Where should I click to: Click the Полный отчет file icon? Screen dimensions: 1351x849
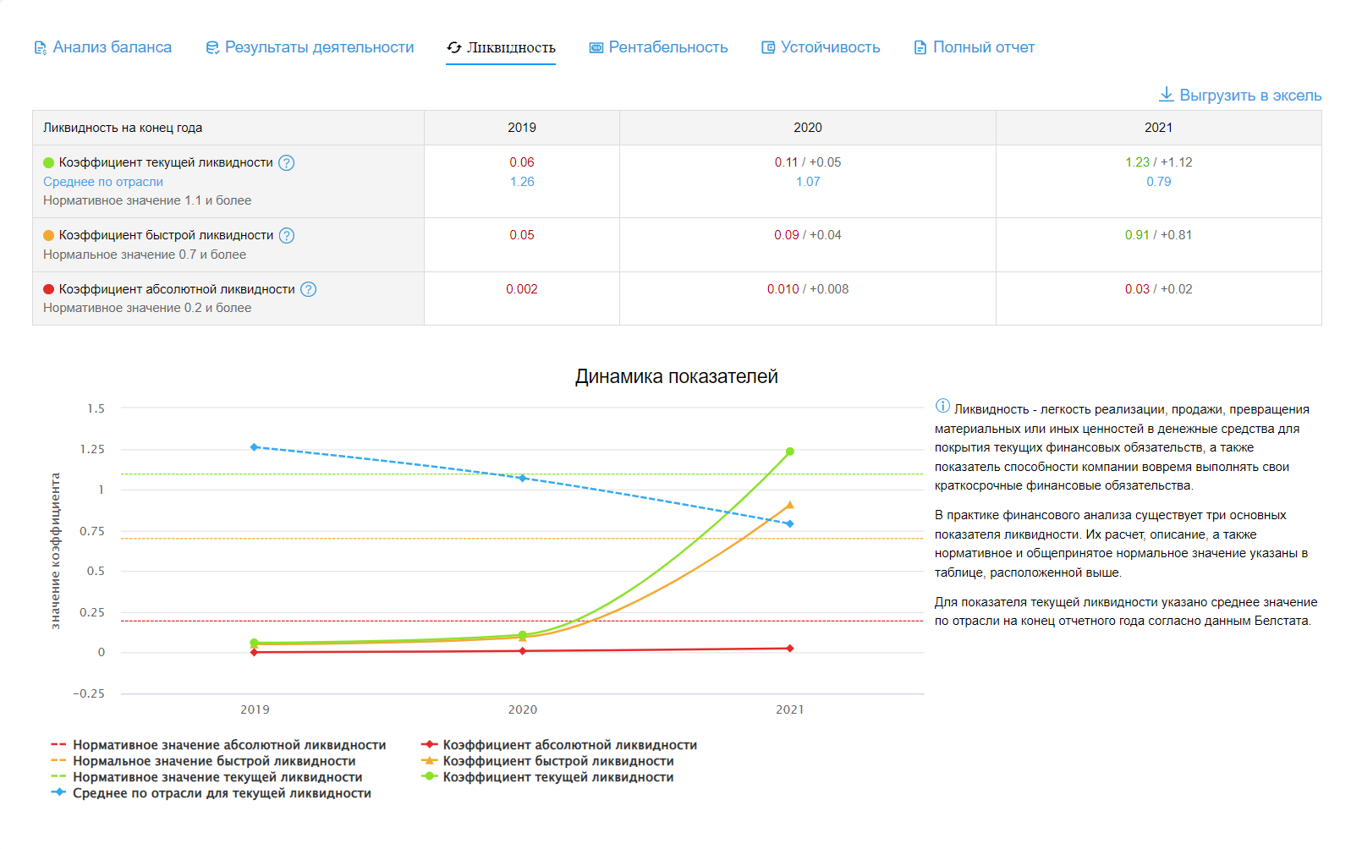point(920,48)
